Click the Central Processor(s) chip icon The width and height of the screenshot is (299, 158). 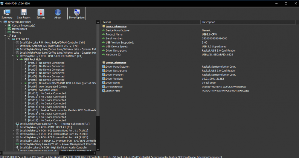(x=9, y=25)
